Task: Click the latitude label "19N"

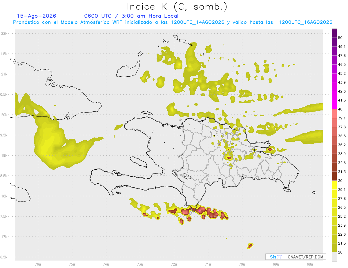Action: click(4, 156)
